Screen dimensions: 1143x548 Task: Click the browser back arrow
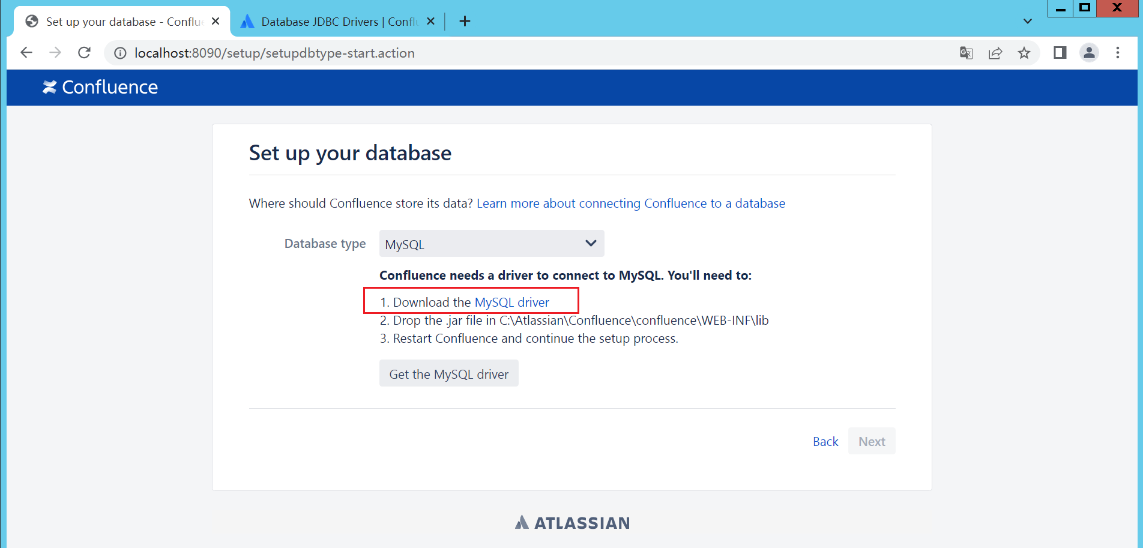tap(26, 53)
